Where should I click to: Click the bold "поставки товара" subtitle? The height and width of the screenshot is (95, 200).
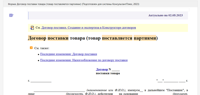click(108, 73)
